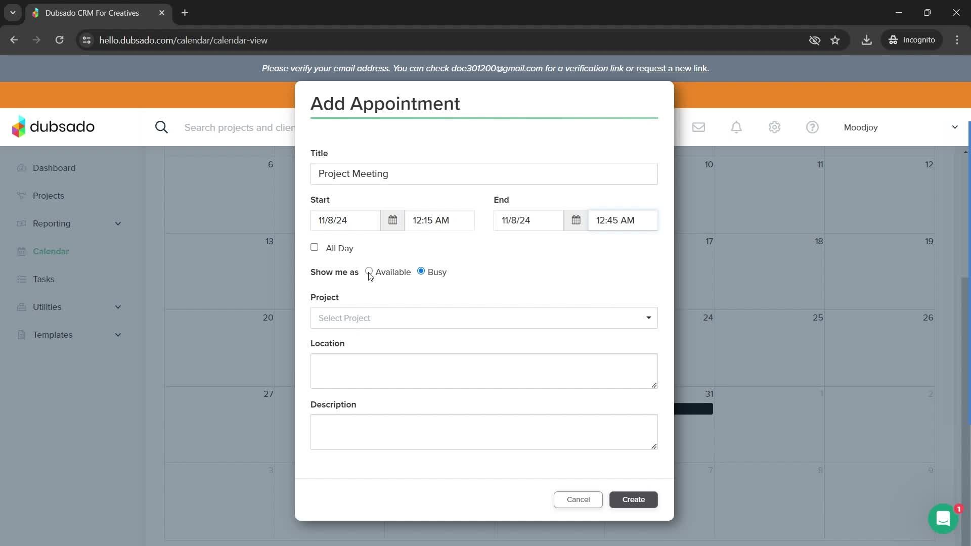Expand the Utilities sidebar menu chevron
This screenshot has height=546, width=971.
(118, 307)
